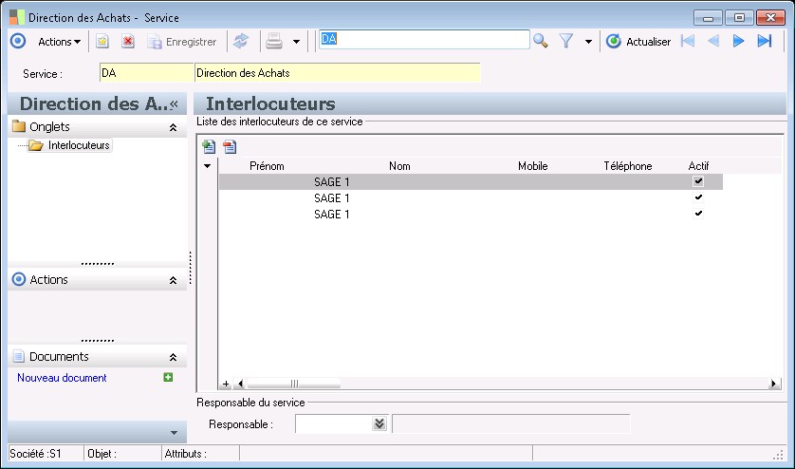
Task: Click the search field containing DA
Action: tap(424, 39)
